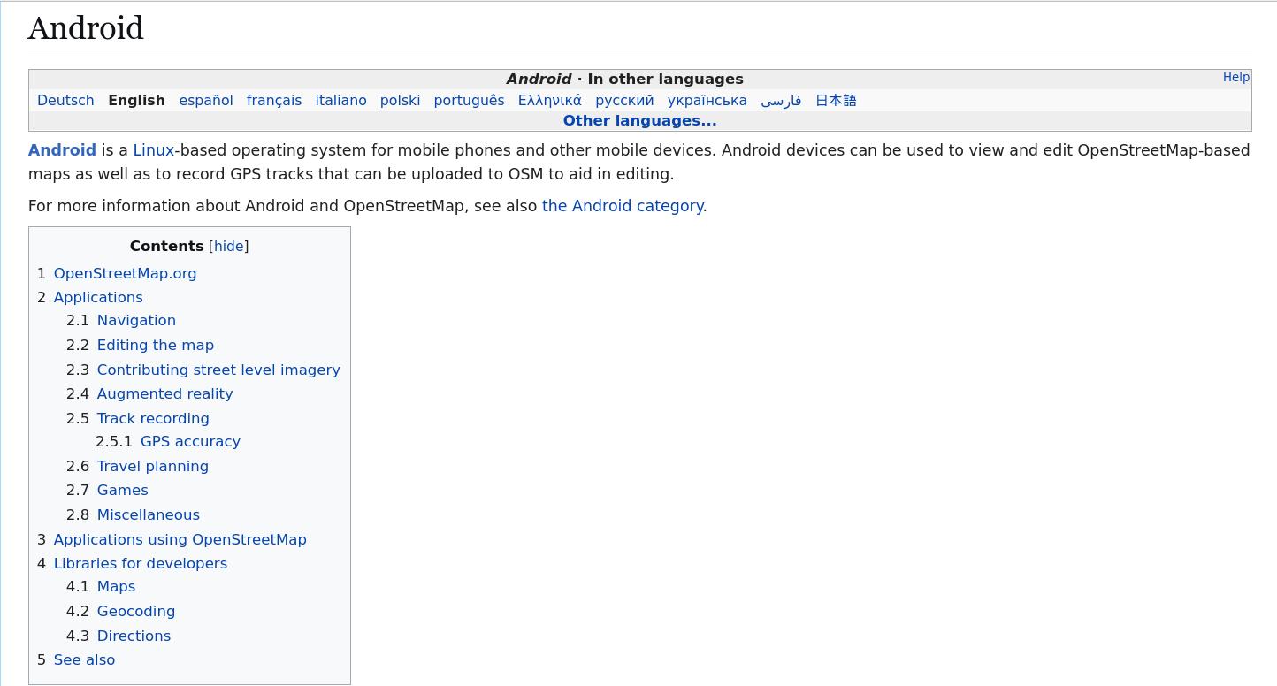Switch to the Ελληνικά language version

coord(550,101)
